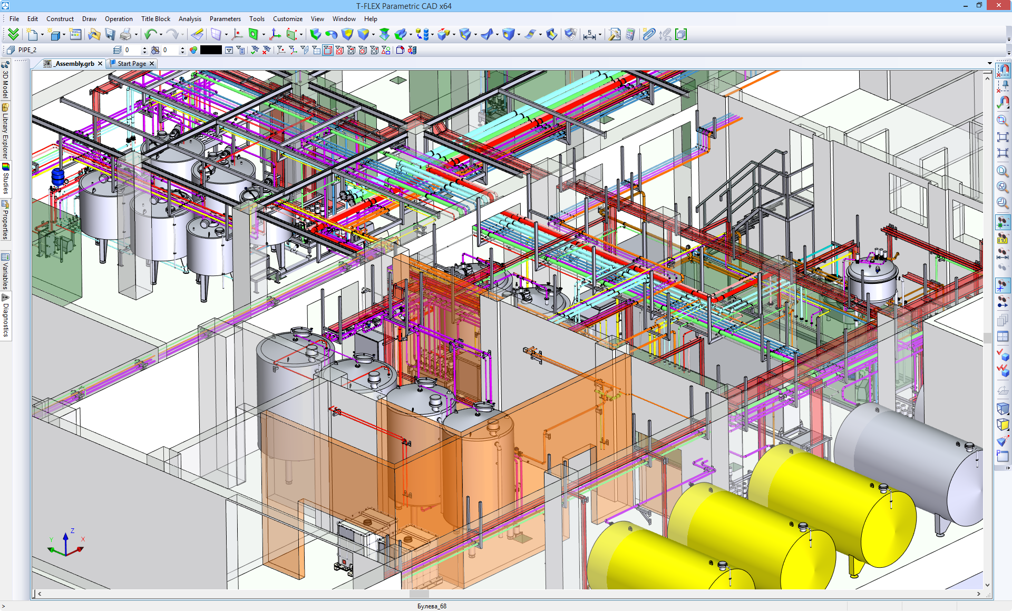The width and height of the screenshot is (1012, 611).
Task: Choose the Extrusion operation icon
Action: [x=315, y=34]
